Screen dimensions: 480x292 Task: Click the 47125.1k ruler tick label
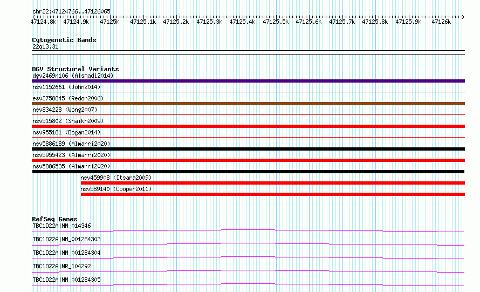143,22
